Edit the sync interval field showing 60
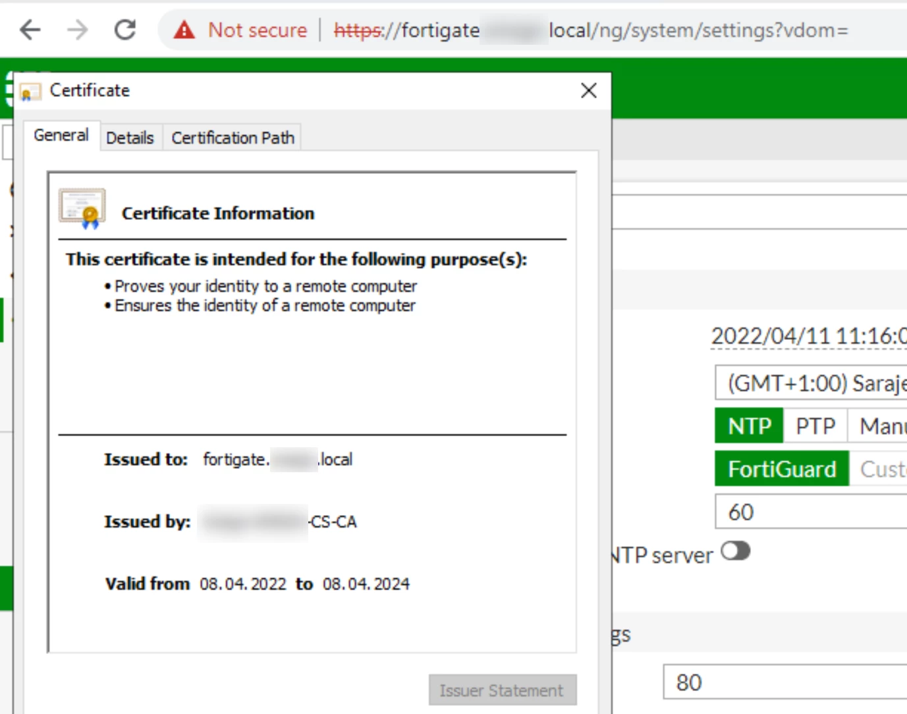 [x=811, y=512]
